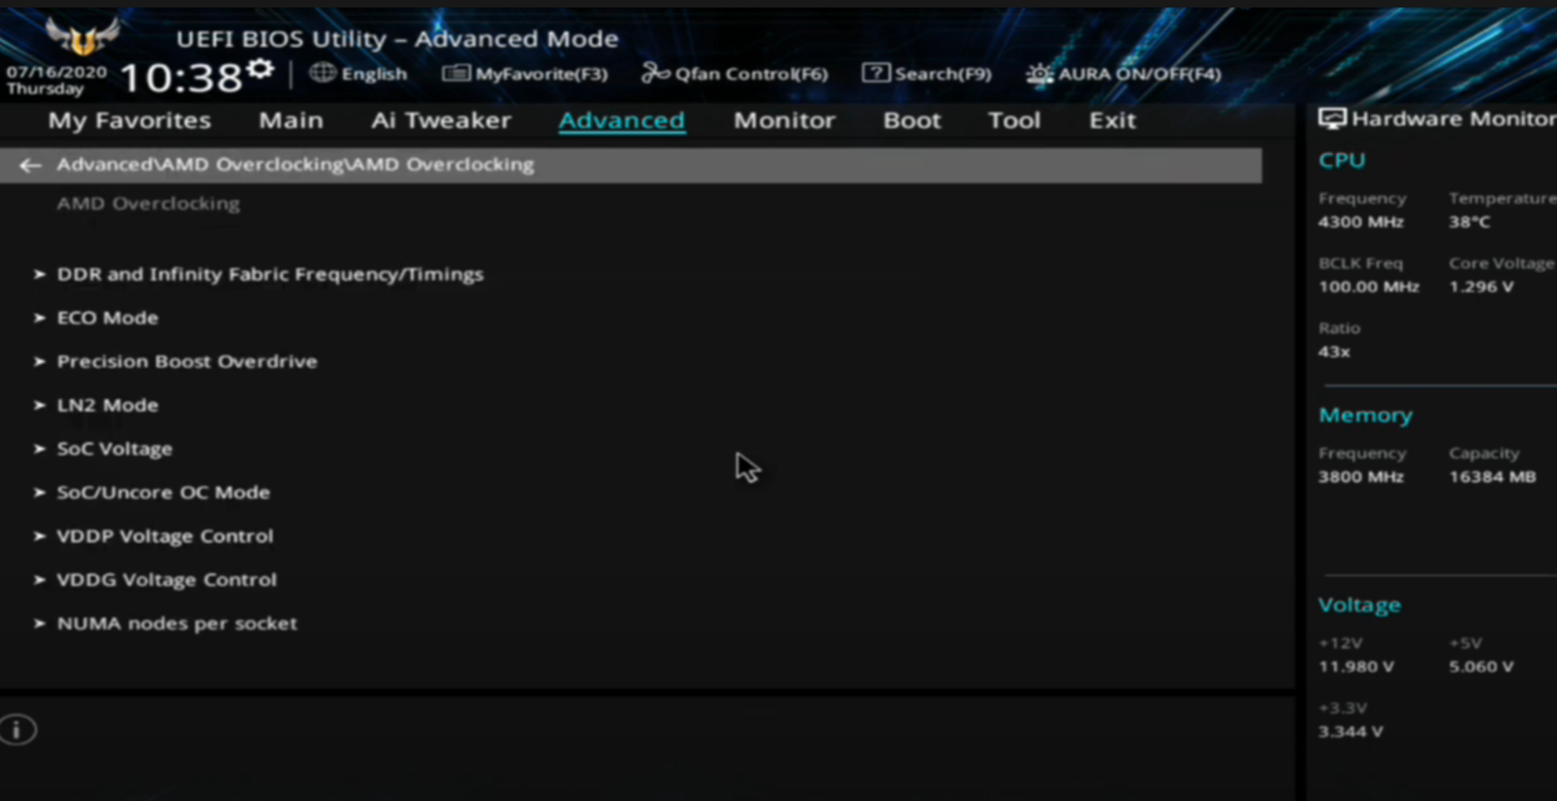This screenshot has height=801, width=1557.
Task: Open VDDP Voltage Control submenu
Action: (x=165, y=536)
